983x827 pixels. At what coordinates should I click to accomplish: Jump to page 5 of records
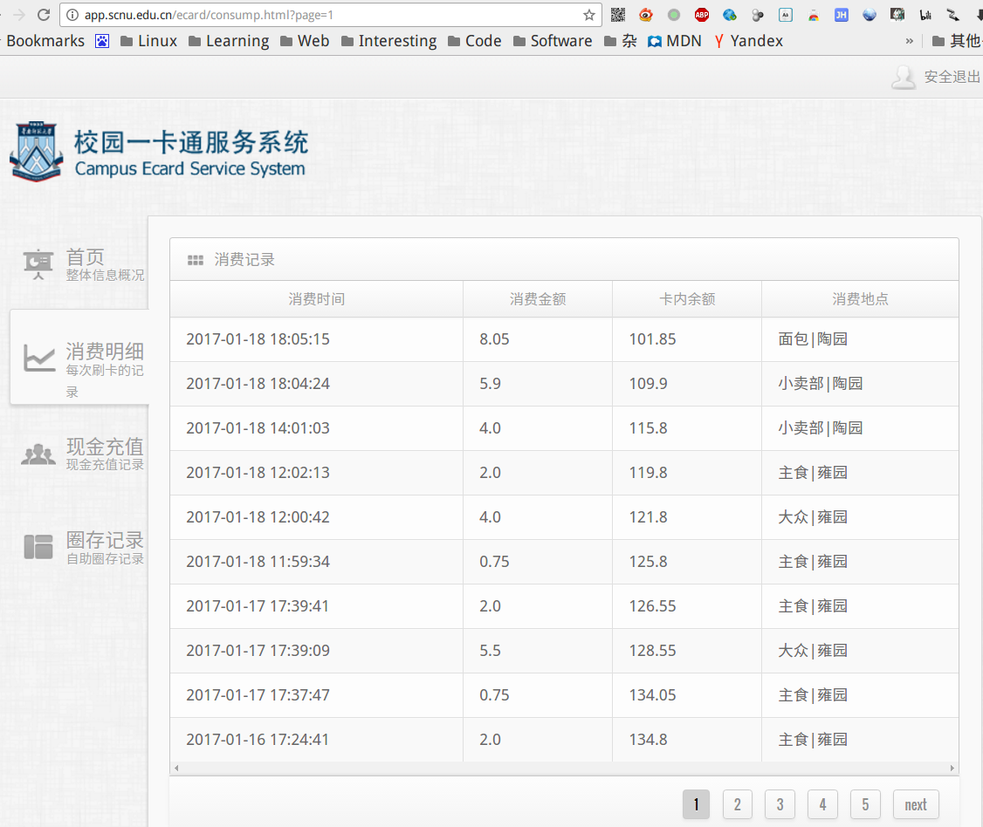[865, 804]
